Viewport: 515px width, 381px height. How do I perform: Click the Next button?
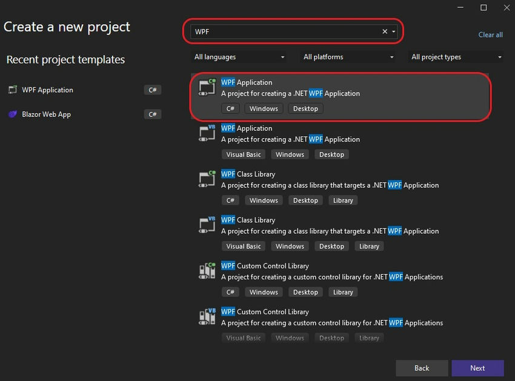[x=477, y=368]
